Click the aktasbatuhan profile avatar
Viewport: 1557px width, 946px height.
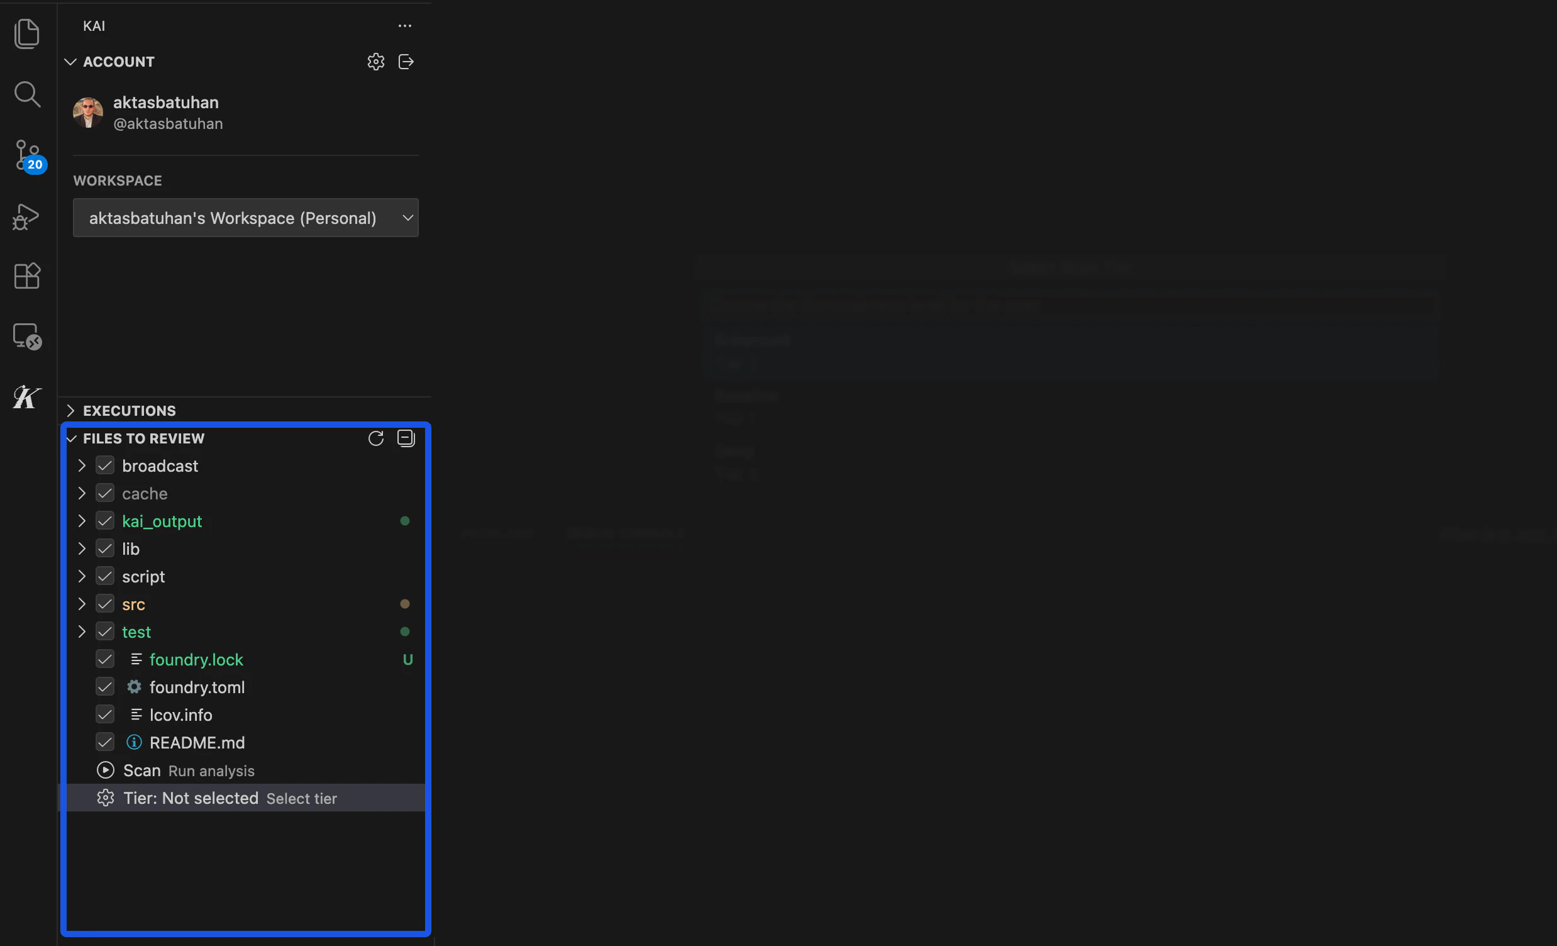88,113
